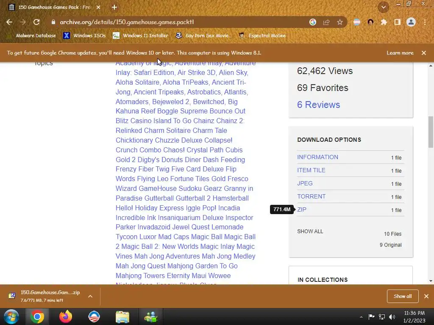The image size is (434, 325).
Task: Click the 69 Favorites text
Action: click(x=323, y=88)
